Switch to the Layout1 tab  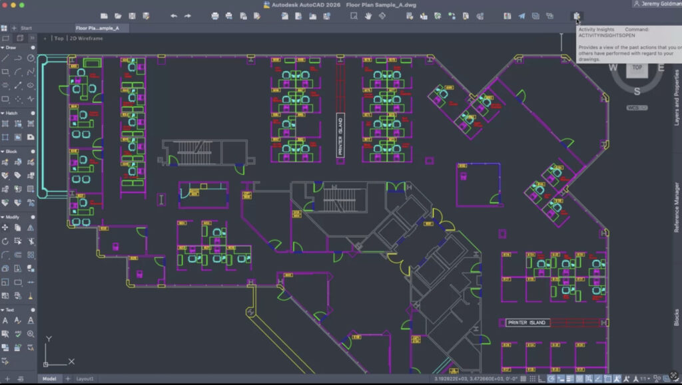[85, 379]
